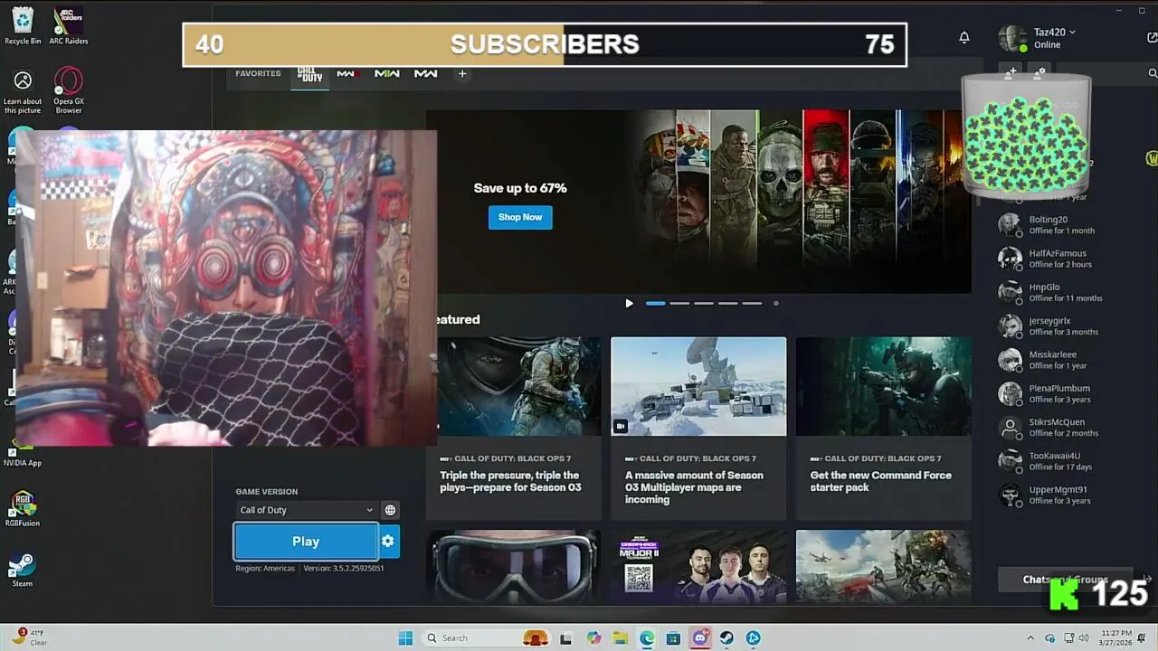The image size is (1158, 651).
Task: Open the weather widget on the taskbar
Action: coord(31,638)
